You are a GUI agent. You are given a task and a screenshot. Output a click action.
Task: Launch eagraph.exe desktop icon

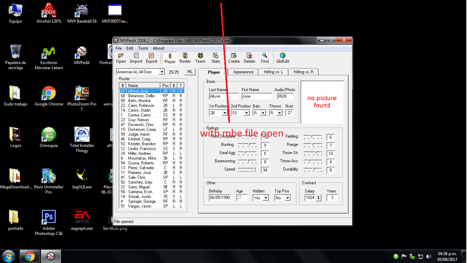pos(82,221)
